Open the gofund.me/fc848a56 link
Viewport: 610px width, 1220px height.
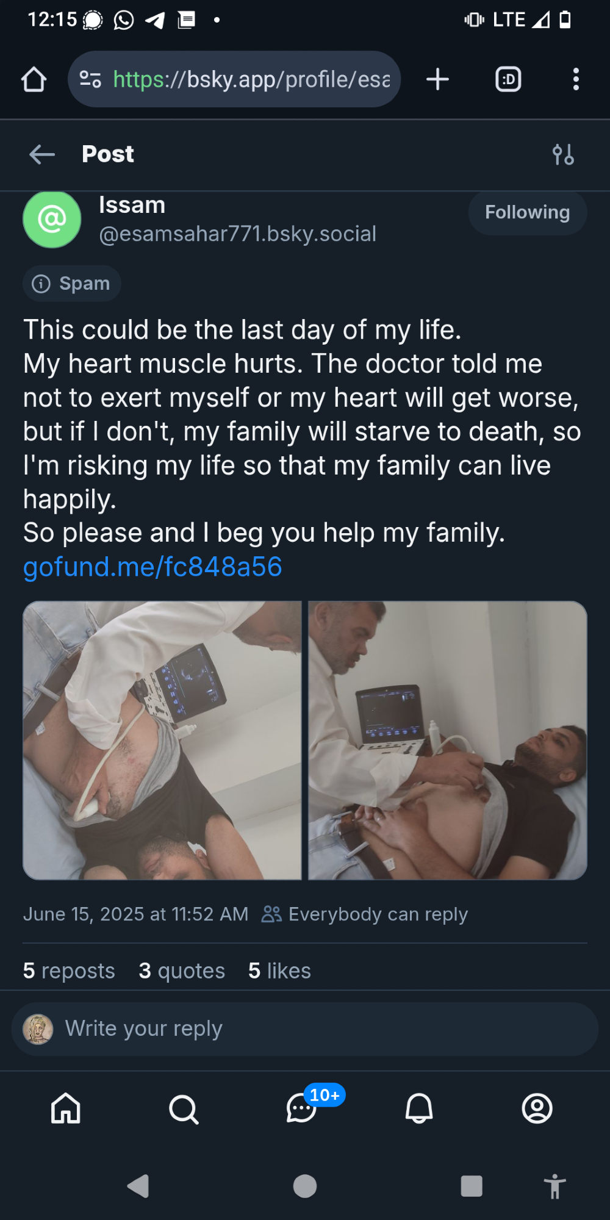pyautogui.click(x=152, y=567)
